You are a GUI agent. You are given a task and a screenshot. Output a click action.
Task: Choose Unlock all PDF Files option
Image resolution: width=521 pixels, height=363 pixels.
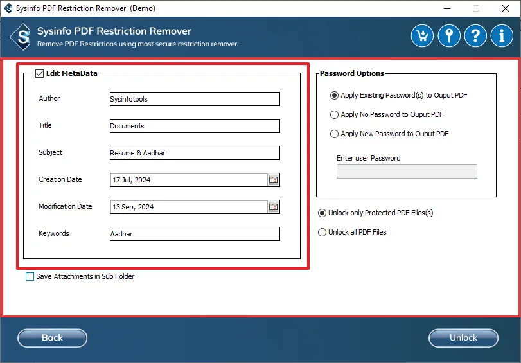pyautogui.click(x=322, y=232)
